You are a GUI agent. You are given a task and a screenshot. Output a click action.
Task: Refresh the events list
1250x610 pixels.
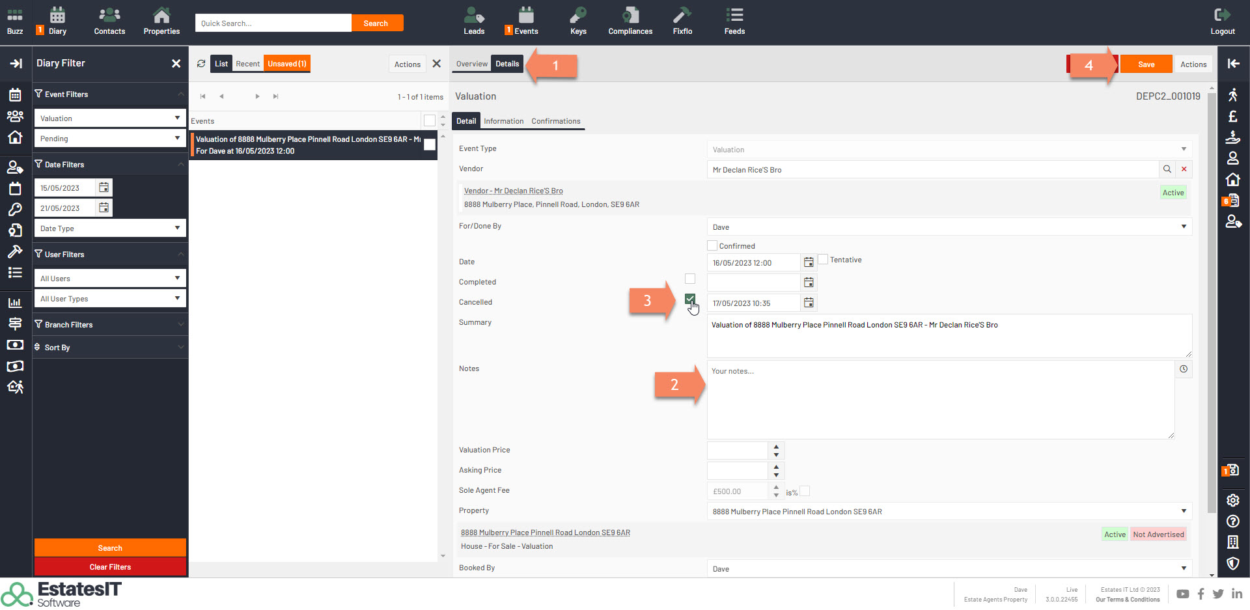[201, 64]
